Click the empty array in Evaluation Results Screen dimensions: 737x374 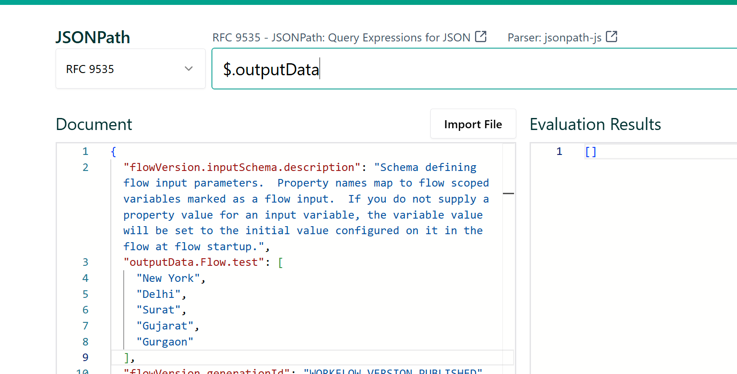tap(591, 152)
